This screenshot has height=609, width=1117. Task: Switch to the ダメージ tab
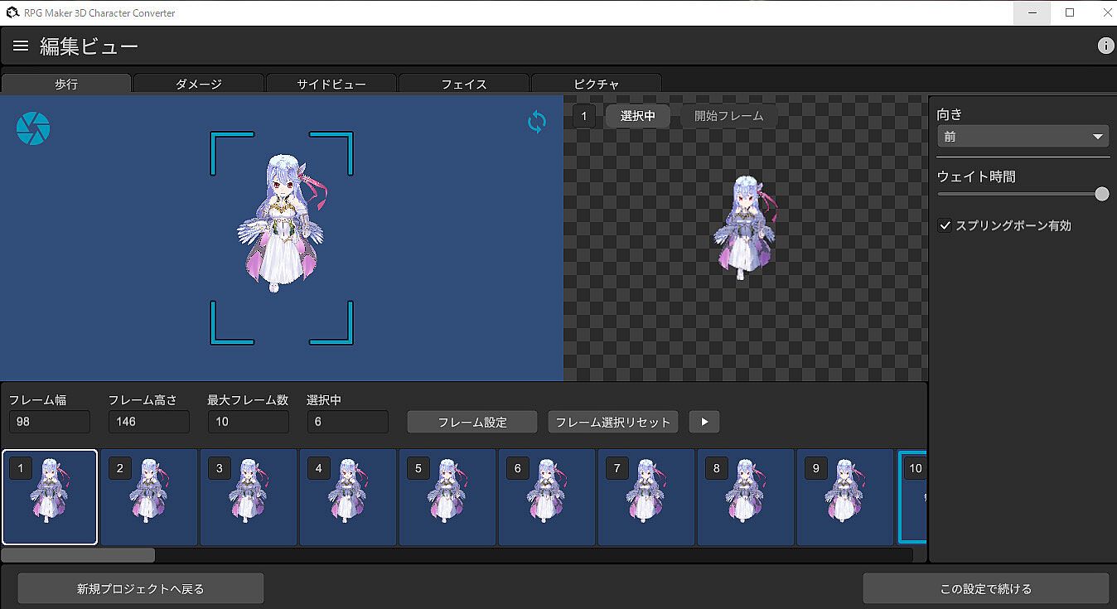pyautogui.click(x=199, y=84)
